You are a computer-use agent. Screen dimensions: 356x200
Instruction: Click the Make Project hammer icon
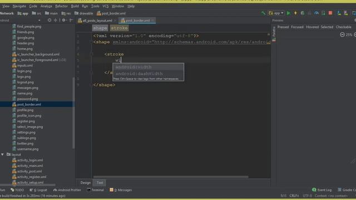point(263,13)
